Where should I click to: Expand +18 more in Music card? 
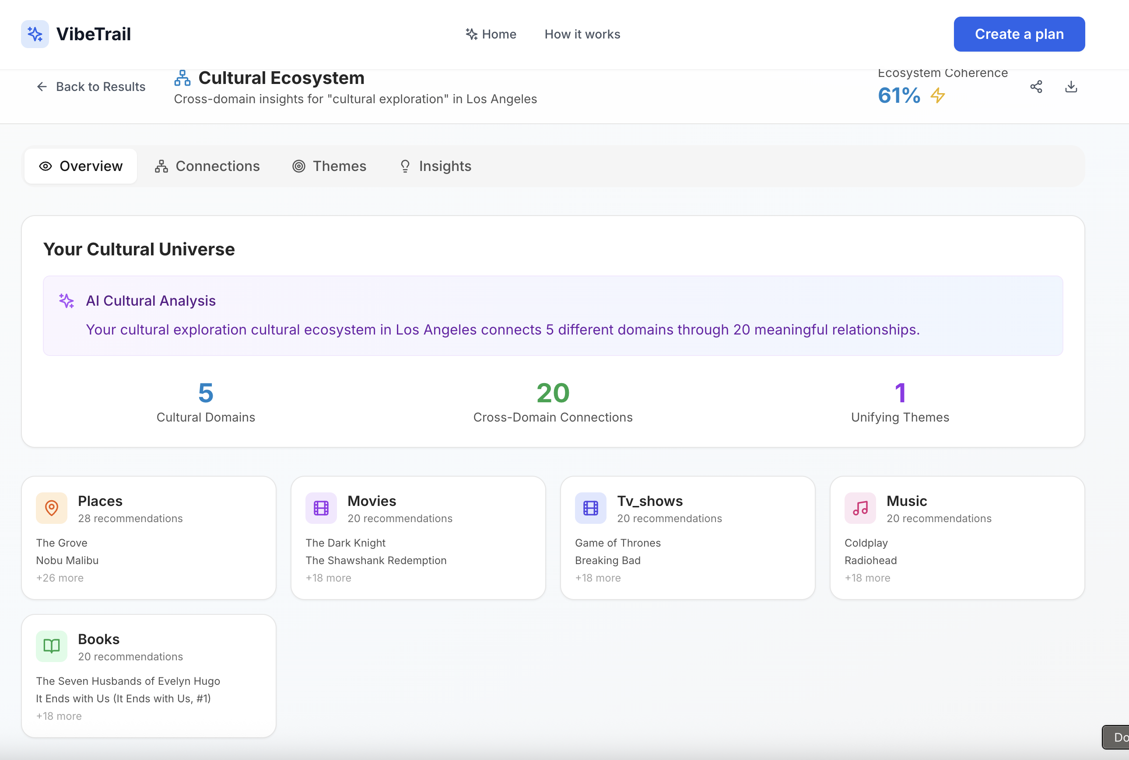coord(867,578)
